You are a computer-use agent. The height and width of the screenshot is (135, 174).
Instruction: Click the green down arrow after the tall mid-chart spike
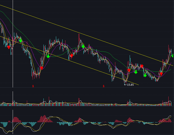pyautogui.click(x=83, y=46)
